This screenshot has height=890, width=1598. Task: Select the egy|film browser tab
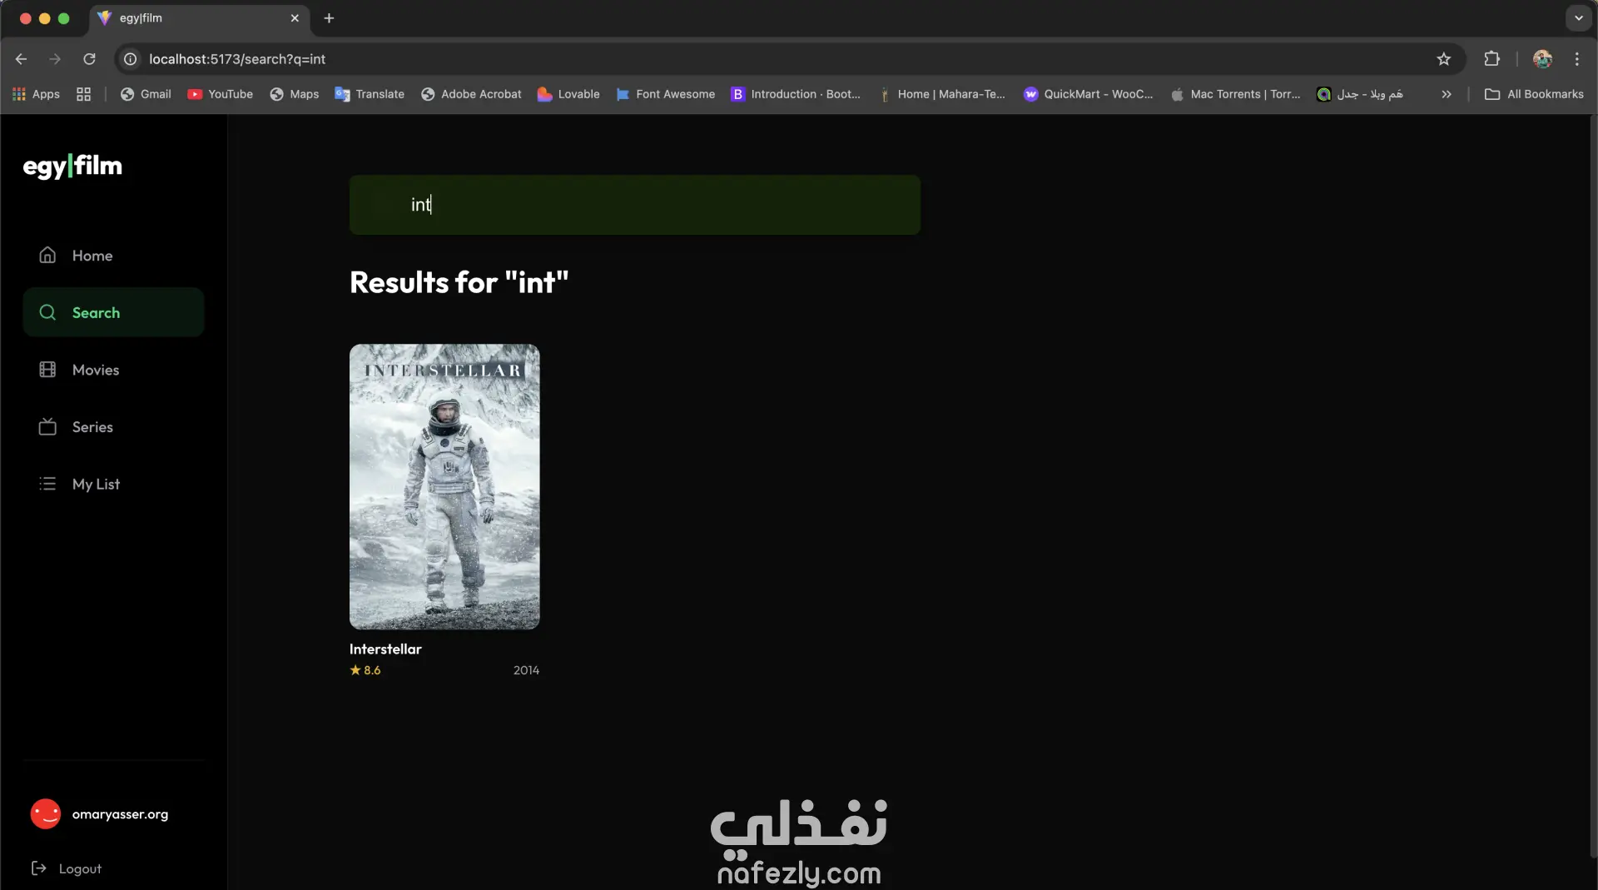coord(200,18)
